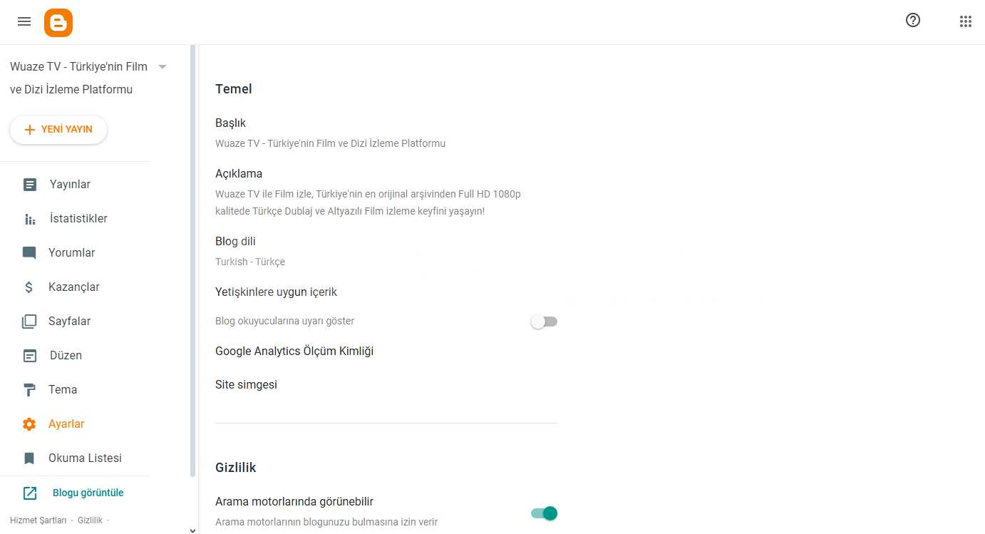This screenshot has width=985, height=534.
Task: Open the hamburger main menu
Action: [24, 21]
